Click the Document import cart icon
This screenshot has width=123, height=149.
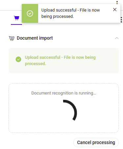click(x=12, y=38)
